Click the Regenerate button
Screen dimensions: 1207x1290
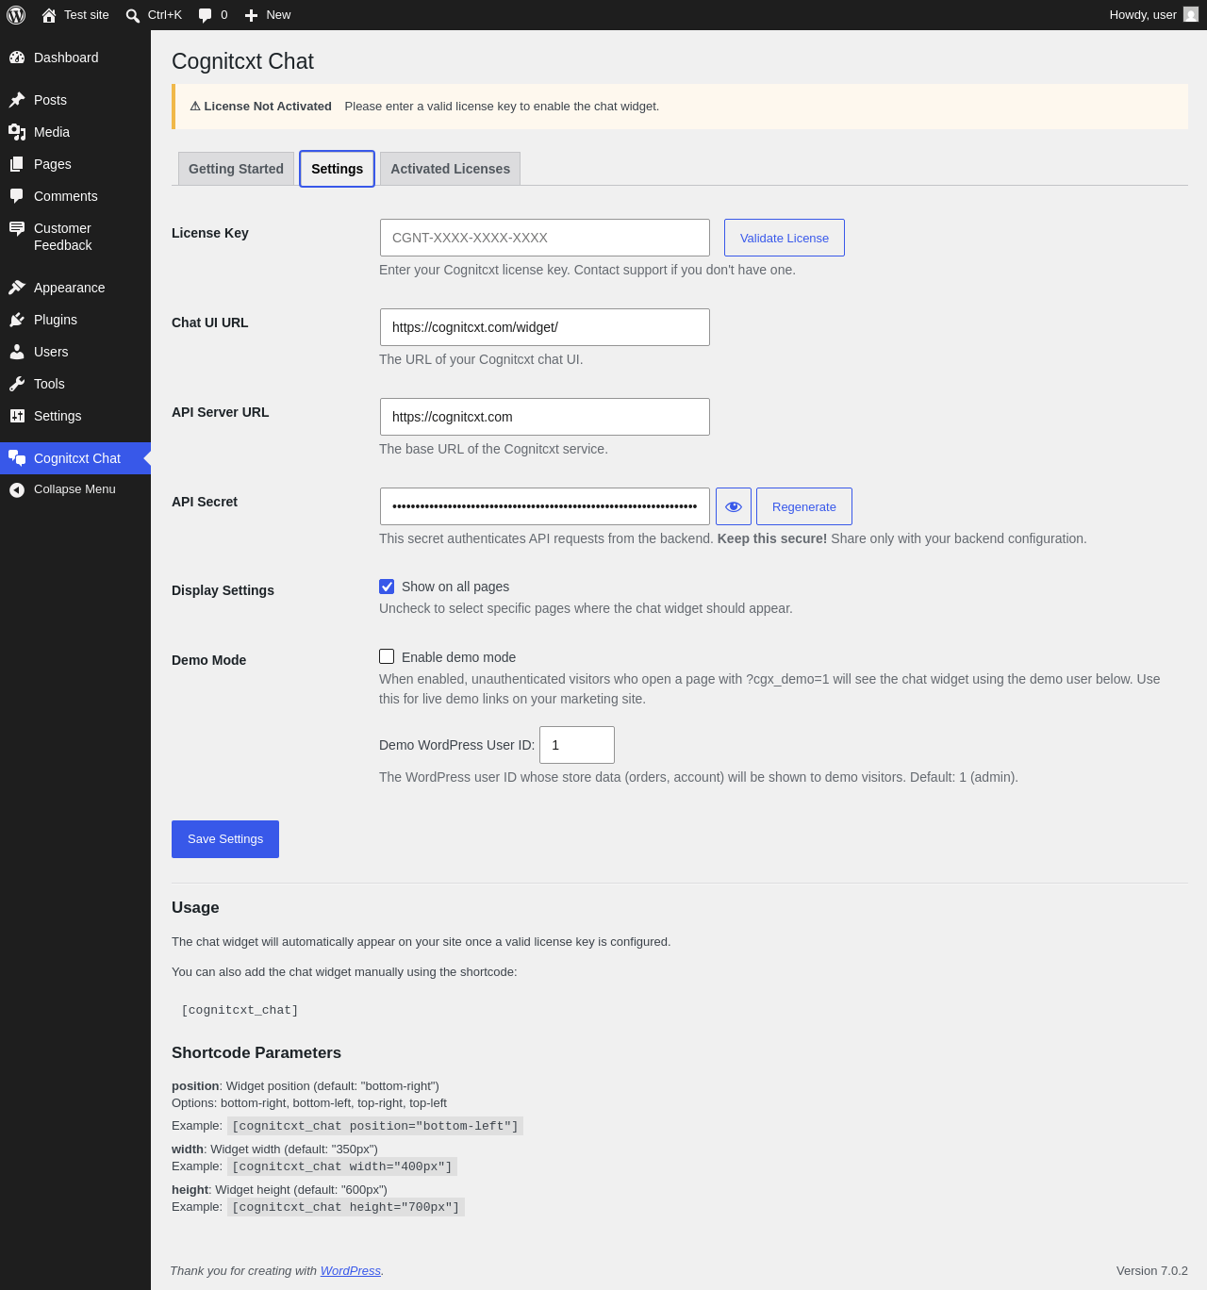tap(804, 506)
